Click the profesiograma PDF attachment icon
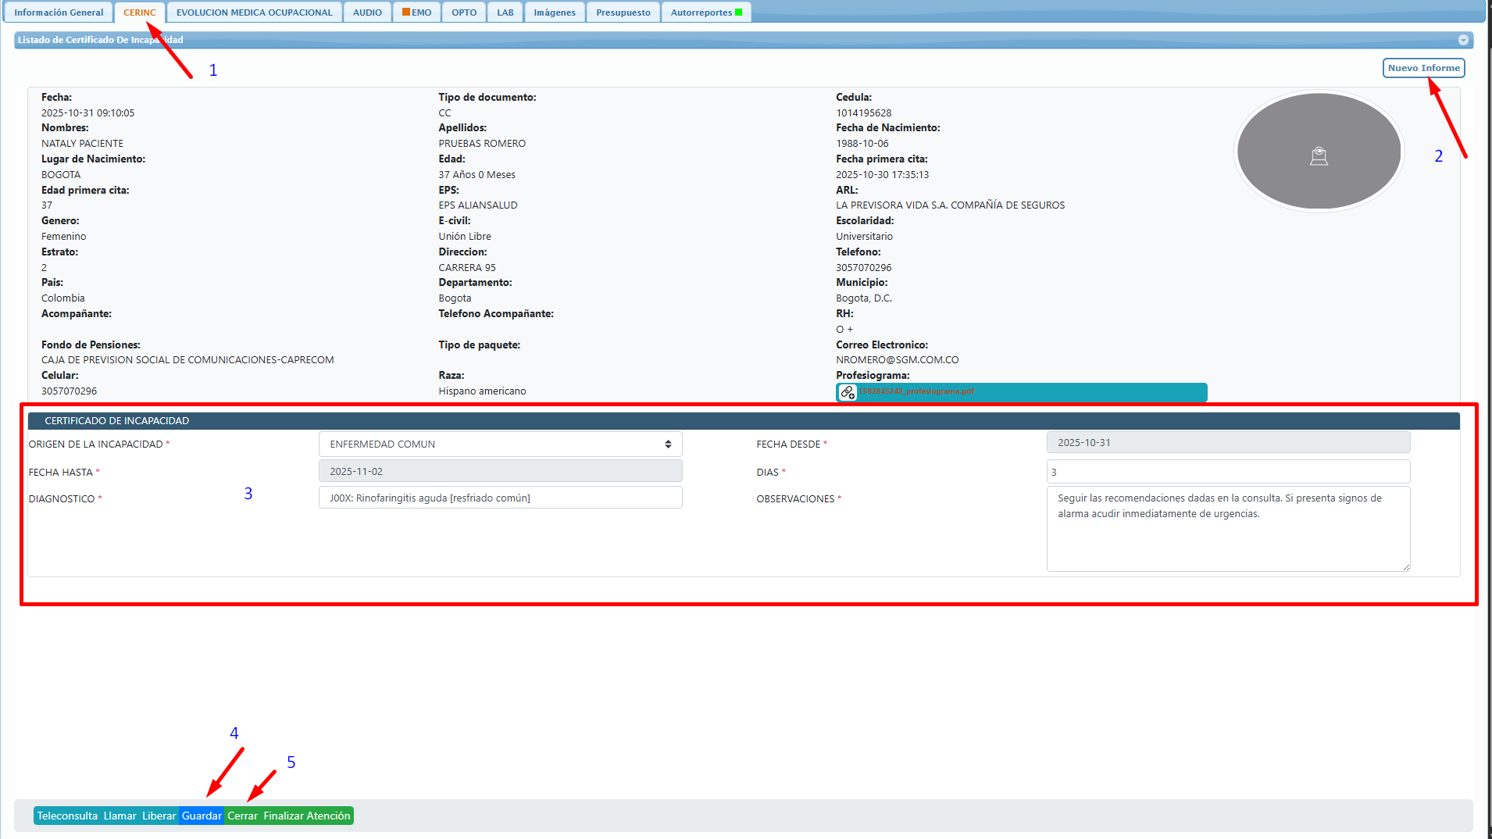 848,392
